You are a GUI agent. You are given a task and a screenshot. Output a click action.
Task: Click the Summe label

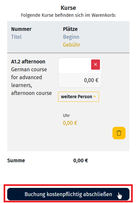(16, 161)
